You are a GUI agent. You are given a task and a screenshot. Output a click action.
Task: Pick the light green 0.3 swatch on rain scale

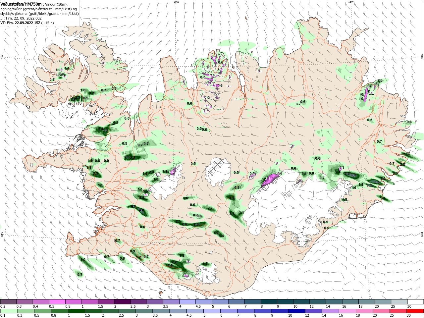click(x=26, y=311)
